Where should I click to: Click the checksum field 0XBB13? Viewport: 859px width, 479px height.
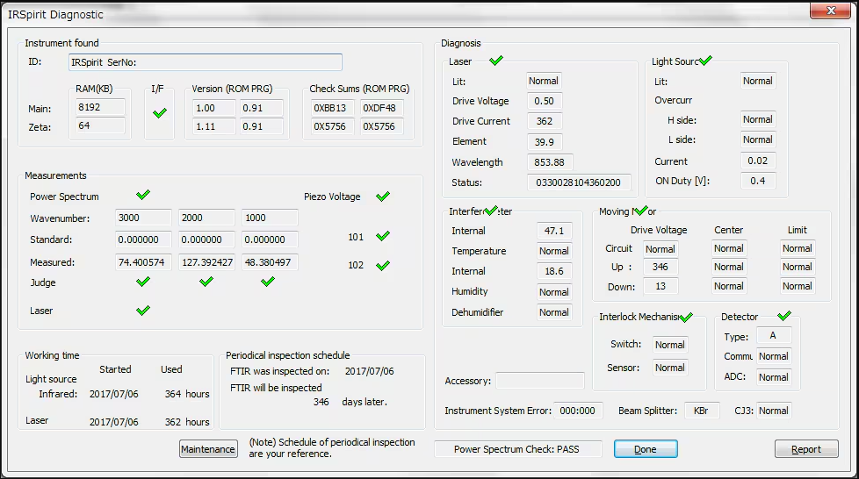pos(332,108)
